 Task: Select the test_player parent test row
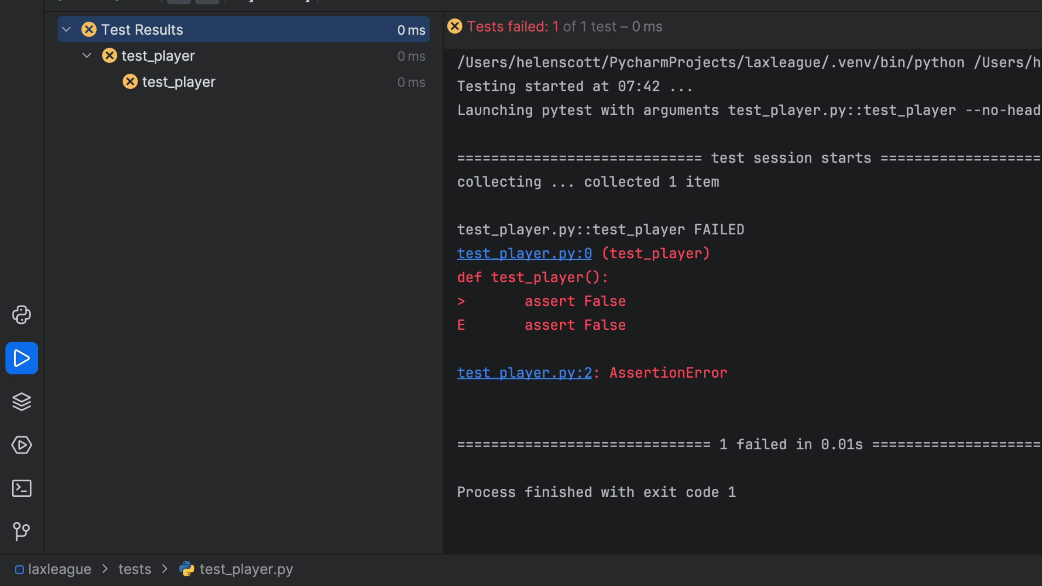point(158,56)
